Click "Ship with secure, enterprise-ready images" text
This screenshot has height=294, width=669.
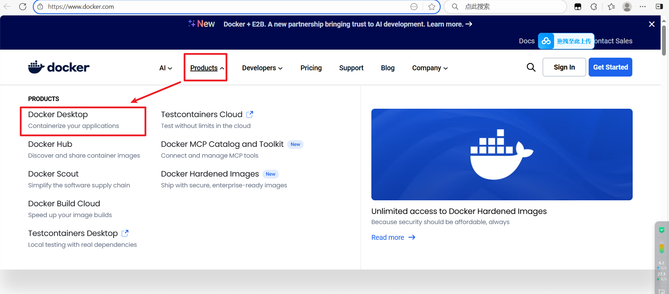pyautogui.click(x=224, y=185)
